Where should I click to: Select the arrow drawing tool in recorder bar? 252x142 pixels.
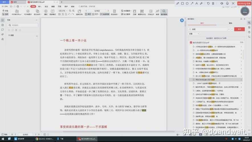[192, 3]
